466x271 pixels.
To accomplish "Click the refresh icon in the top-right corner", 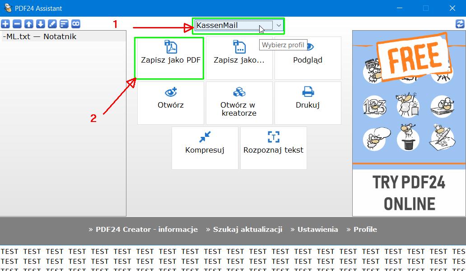I will coord(460,24).
